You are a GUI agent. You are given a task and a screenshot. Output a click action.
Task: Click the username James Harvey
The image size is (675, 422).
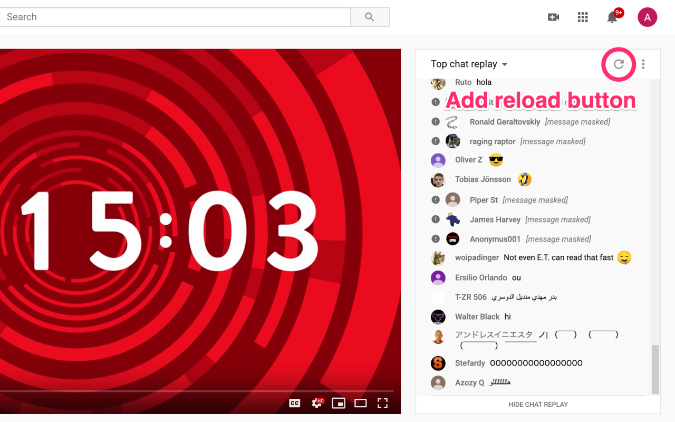pyautogui.click(x=495, y=219)
